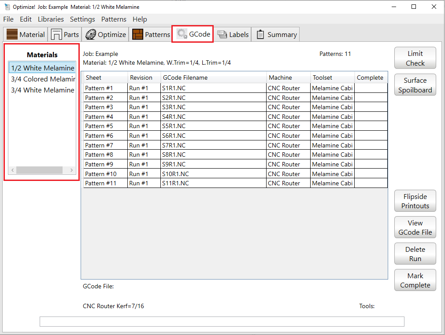Click the View GCode File button
This screenshot has width=445, height=335.
pyautogui.click(x=415, y=228)
